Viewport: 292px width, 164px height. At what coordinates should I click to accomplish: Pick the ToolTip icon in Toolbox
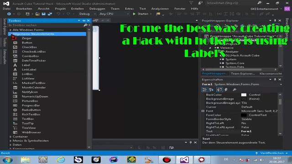pyautogui.click(x=15, y=123)
